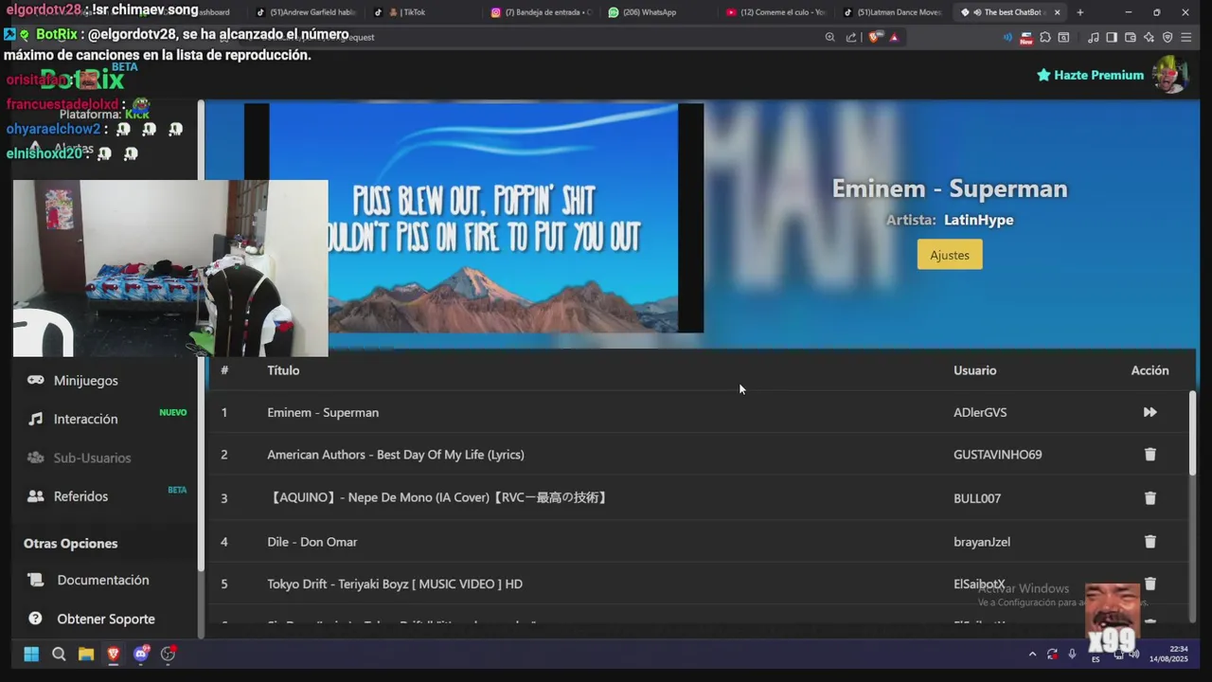This screenshot has height=682, width=1212.
Task: Switch to the Comeme el culo YouTube tab
Action: (x=776, y=12)
